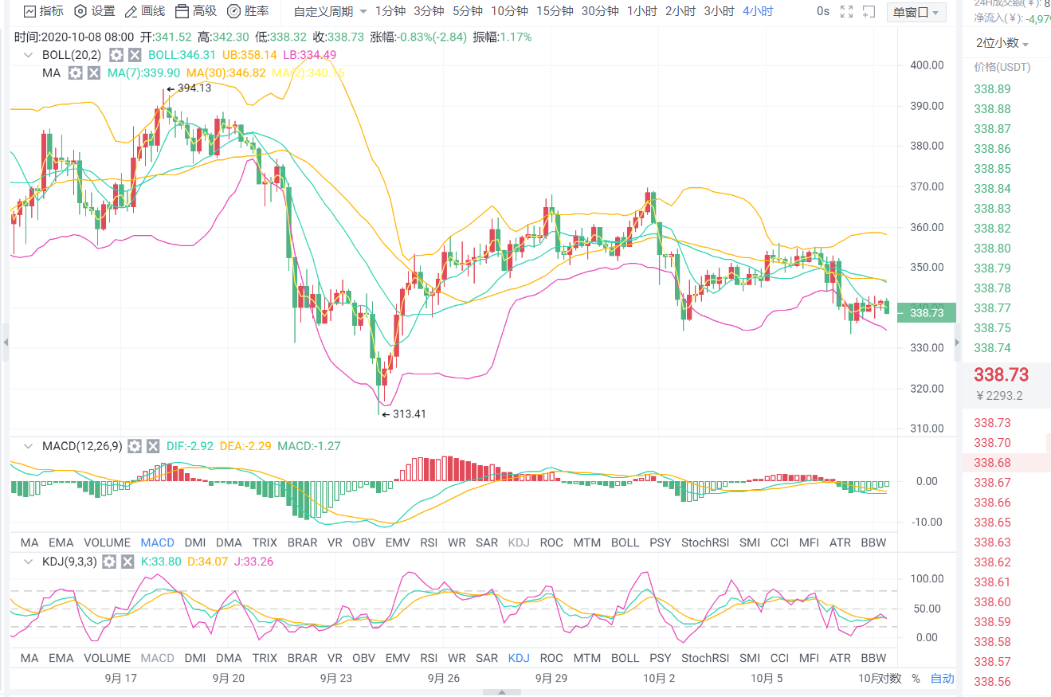This screenshot has height=697, width=1051.
Task: Close the MACD indicator panel
Action: [x=153, y=446]
